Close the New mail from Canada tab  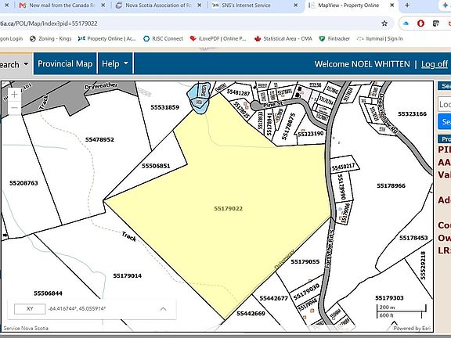pyautogui.click(x=103, y=5)
